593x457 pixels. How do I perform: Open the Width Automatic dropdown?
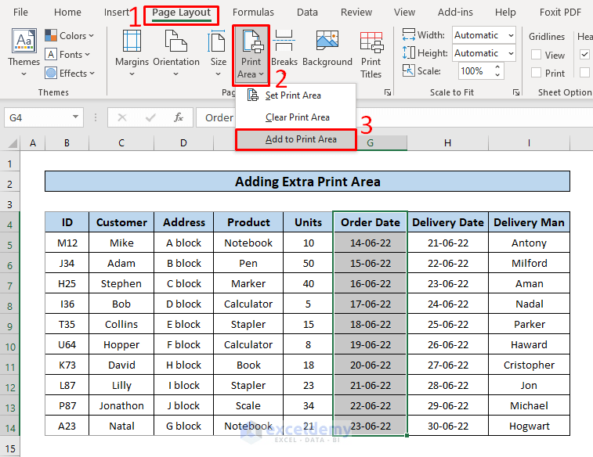(x=511, y=35)
